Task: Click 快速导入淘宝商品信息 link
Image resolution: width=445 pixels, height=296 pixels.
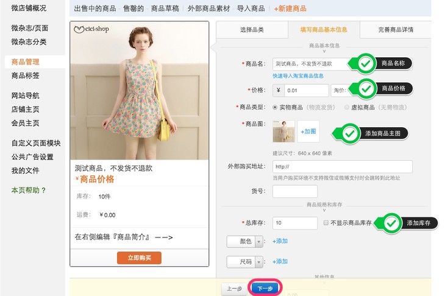Action: 298,76
